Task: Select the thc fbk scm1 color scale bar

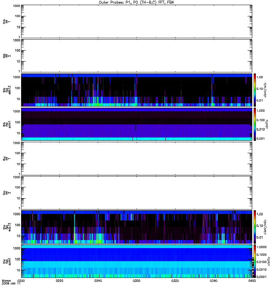Action: 255,261
